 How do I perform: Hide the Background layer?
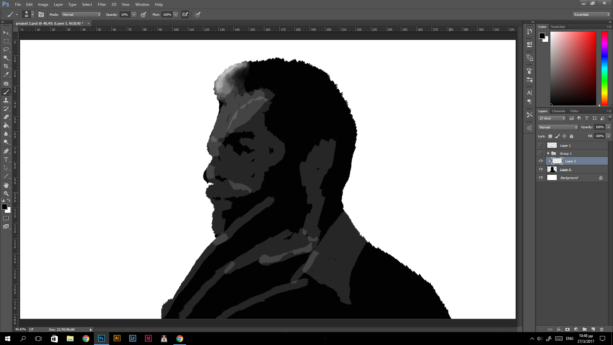(541, 178)
